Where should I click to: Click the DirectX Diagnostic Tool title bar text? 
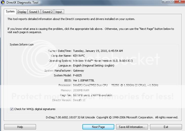click(22, 3)
